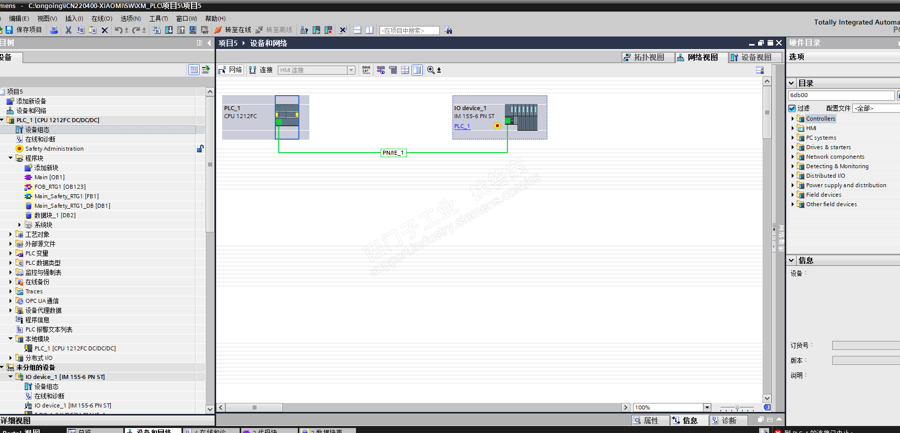Click the catalog search field containing 6db00

click(x=842, y=95)
